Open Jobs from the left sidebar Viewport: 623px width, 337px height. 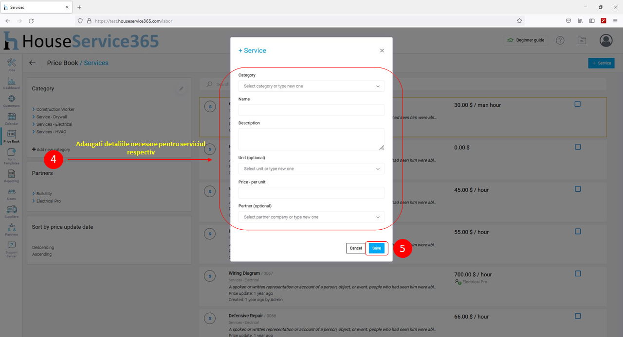[x=11, y=64]
